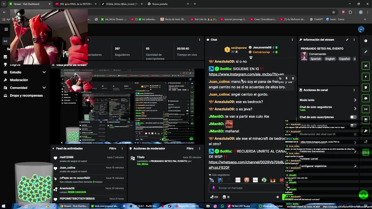Toggle the notes panel icon in sidebar
This screenshot has height=209, width=372.
(366, 87)
